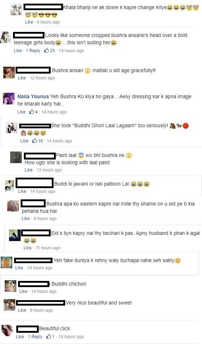Open the 12 hours ago timestamp
The width and height of the screenshot is (202, 344).
42,78
